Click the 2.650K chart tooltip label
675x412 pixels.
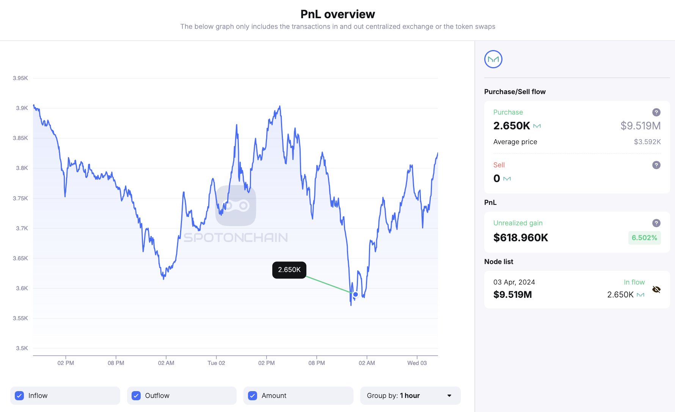coord(289,270)
